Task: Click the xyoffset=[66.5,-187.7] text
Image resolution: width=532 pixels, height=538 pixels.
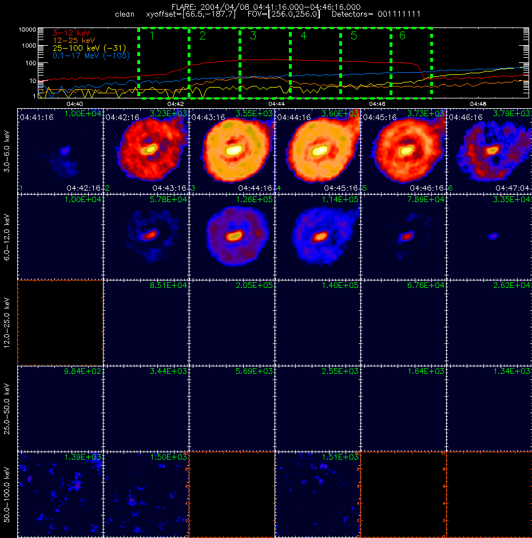Action: click(191, 14)
